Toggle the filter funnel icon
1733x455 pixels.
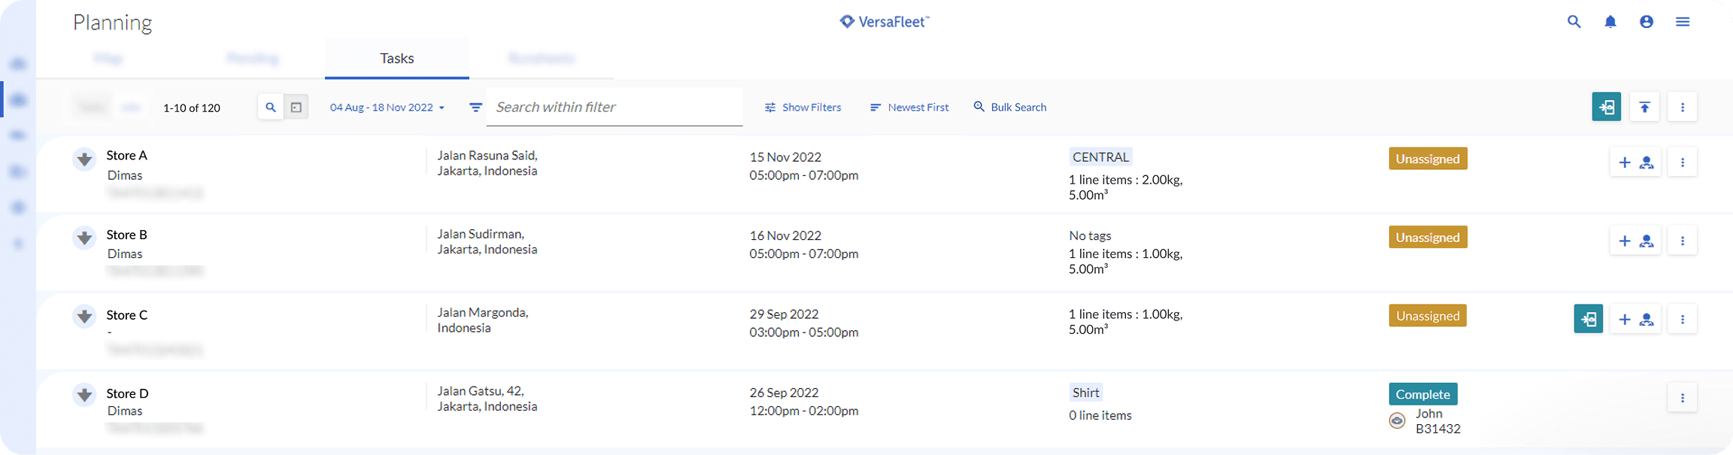tap(475, 108)
